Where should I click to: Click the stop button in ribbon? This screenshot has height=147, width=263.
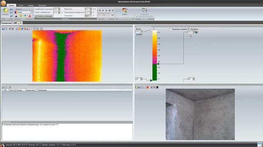[x=110, y=10]
